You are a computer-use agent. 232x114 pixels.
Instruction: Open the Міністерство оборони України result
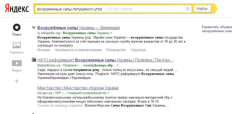(x=78, y=88)
